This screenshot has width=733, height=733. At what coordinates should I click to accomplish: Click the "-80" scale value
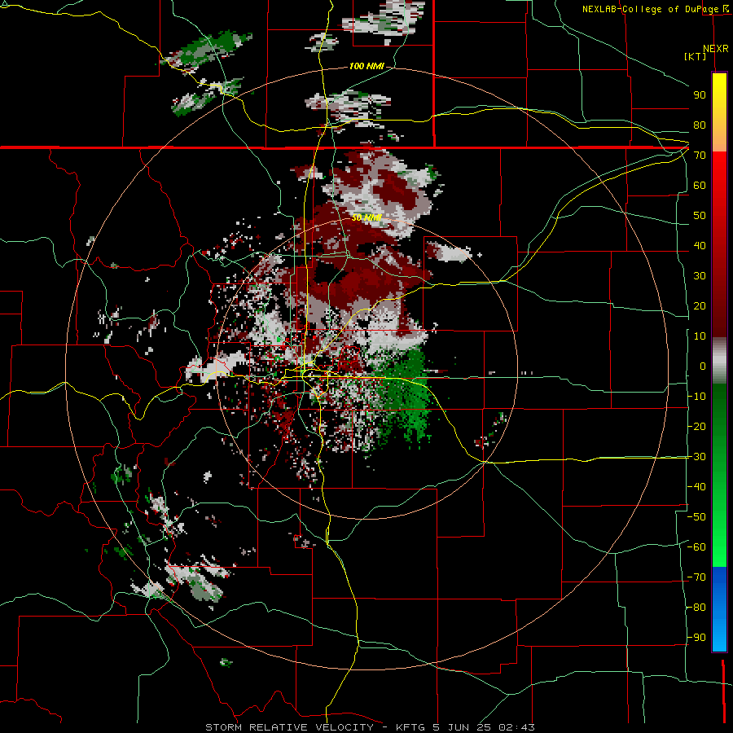tap(697, 608)
